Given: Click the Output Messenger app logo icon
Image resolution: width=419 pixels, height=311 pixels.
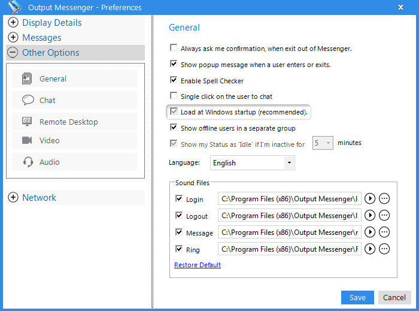Looking at the screenshot, I should pyautogui.click(x=14, y=7).
